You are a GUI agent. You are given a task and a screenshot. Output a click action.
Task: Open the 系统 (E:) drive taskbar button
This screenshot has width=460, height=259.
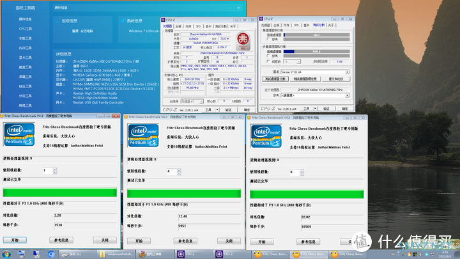pos(78,255)
